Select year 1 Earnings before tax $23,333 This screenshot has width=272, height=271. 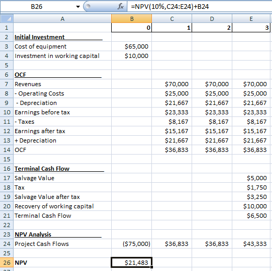(172, 112)
